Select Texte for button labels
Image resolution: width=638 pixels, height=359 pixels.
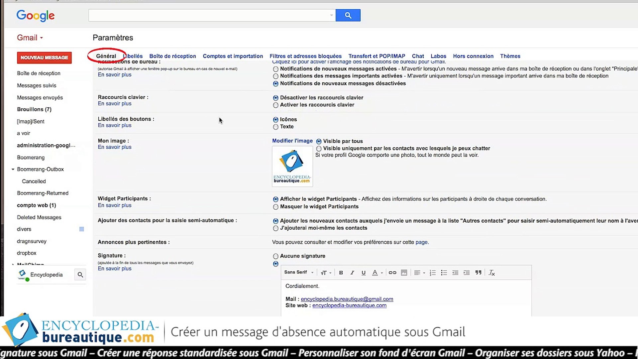pos(275,127)
